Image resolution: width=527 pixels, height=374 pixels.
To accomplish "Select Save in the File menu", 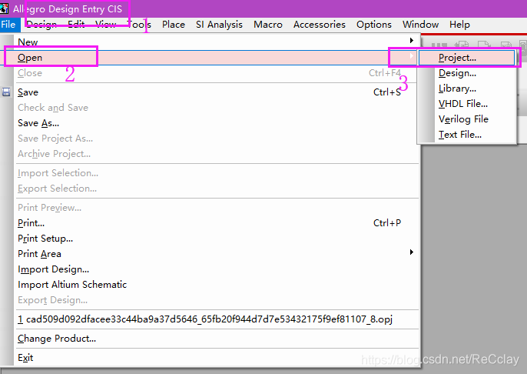I will pyautogui.click(x=217, y=92).
